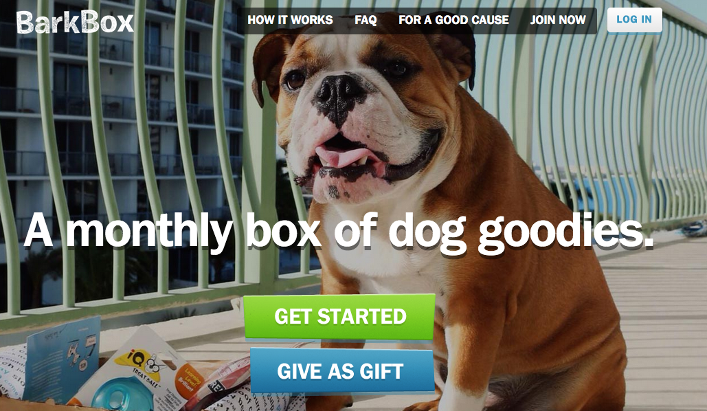Click the BarkBox logo
Screen dimensions: 707x411
[75, 23]
